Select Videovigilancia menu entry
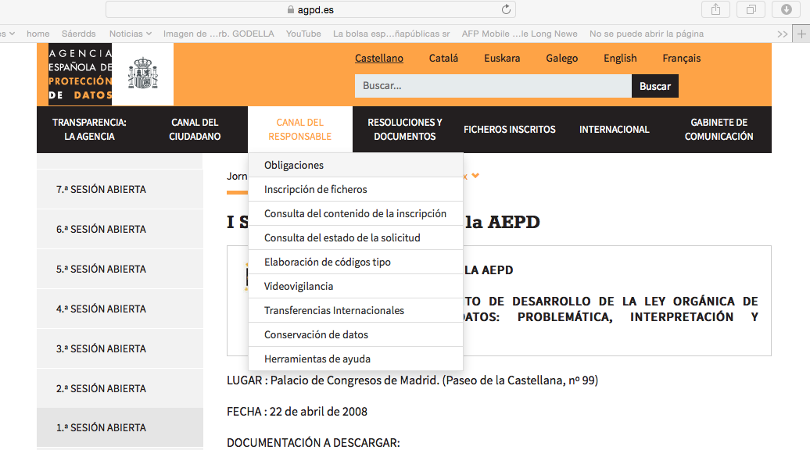The image size is (810, 450). [x=356, y=287]
